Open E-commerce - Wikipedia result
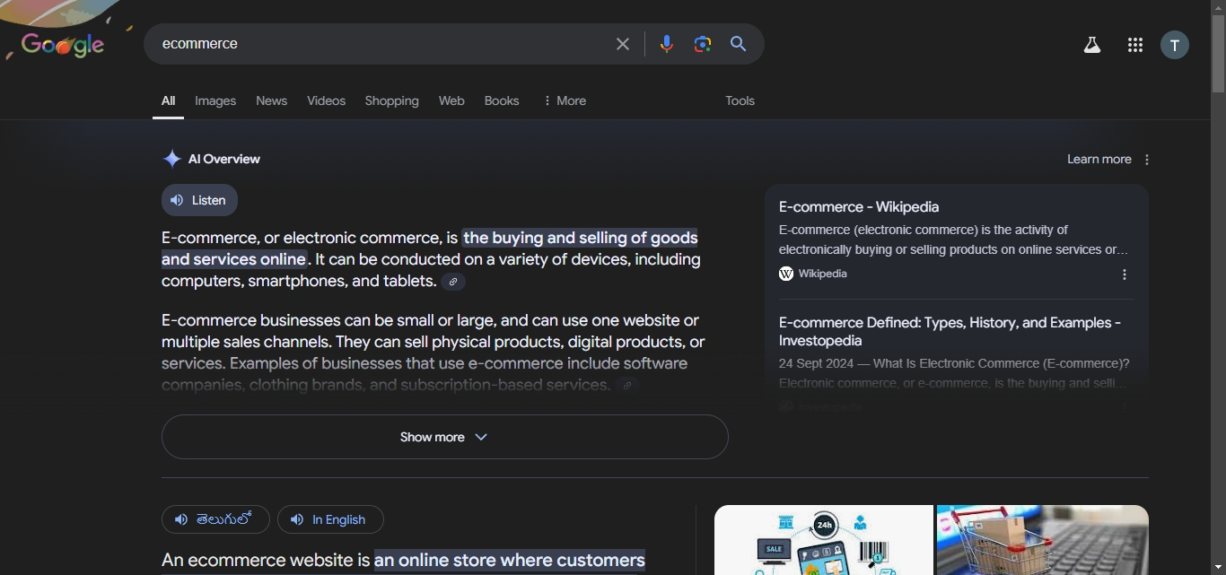The width and height of the screenshot is (1226, 575). point(859,207)
